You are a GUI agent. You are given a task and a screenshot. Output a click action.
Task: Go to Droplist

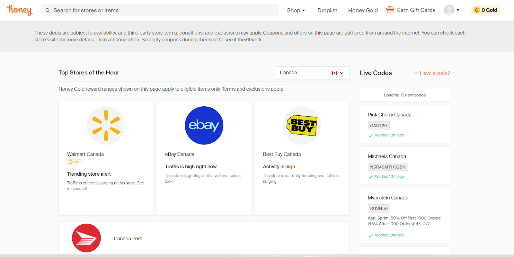point(327,11)
